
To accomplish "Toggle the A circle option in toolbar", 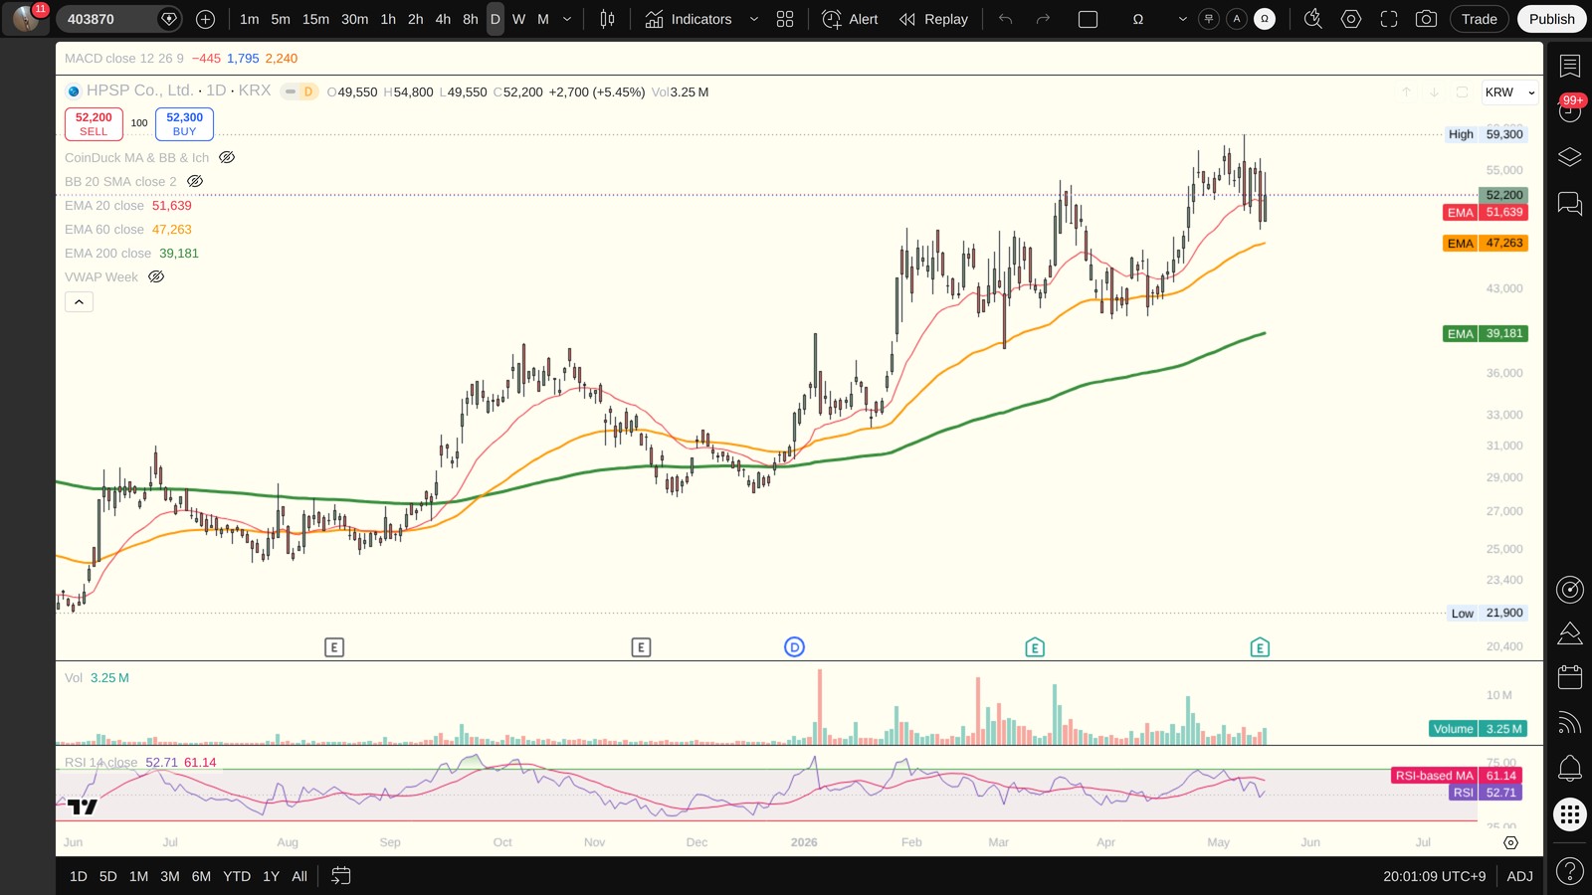I will point(1237,19).
